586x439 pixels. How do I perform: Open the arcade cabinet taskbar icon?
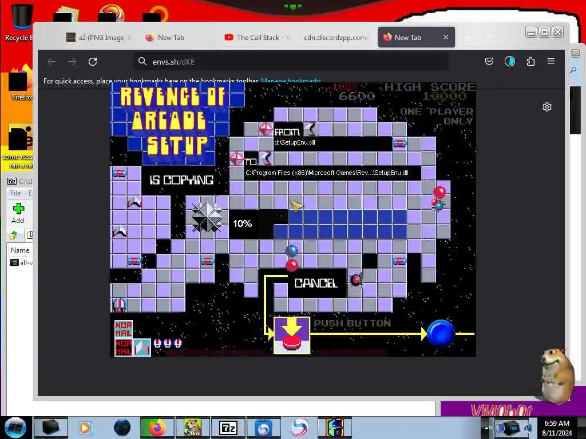point(335,428)
